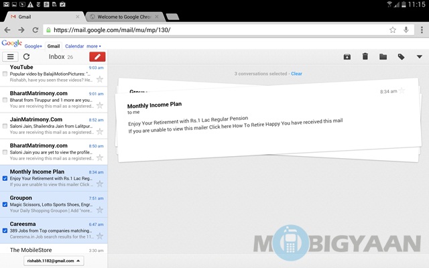This screenshot has height=268, width=429.
Task: Click Inbox 26 header label
Action: (61, 56)
